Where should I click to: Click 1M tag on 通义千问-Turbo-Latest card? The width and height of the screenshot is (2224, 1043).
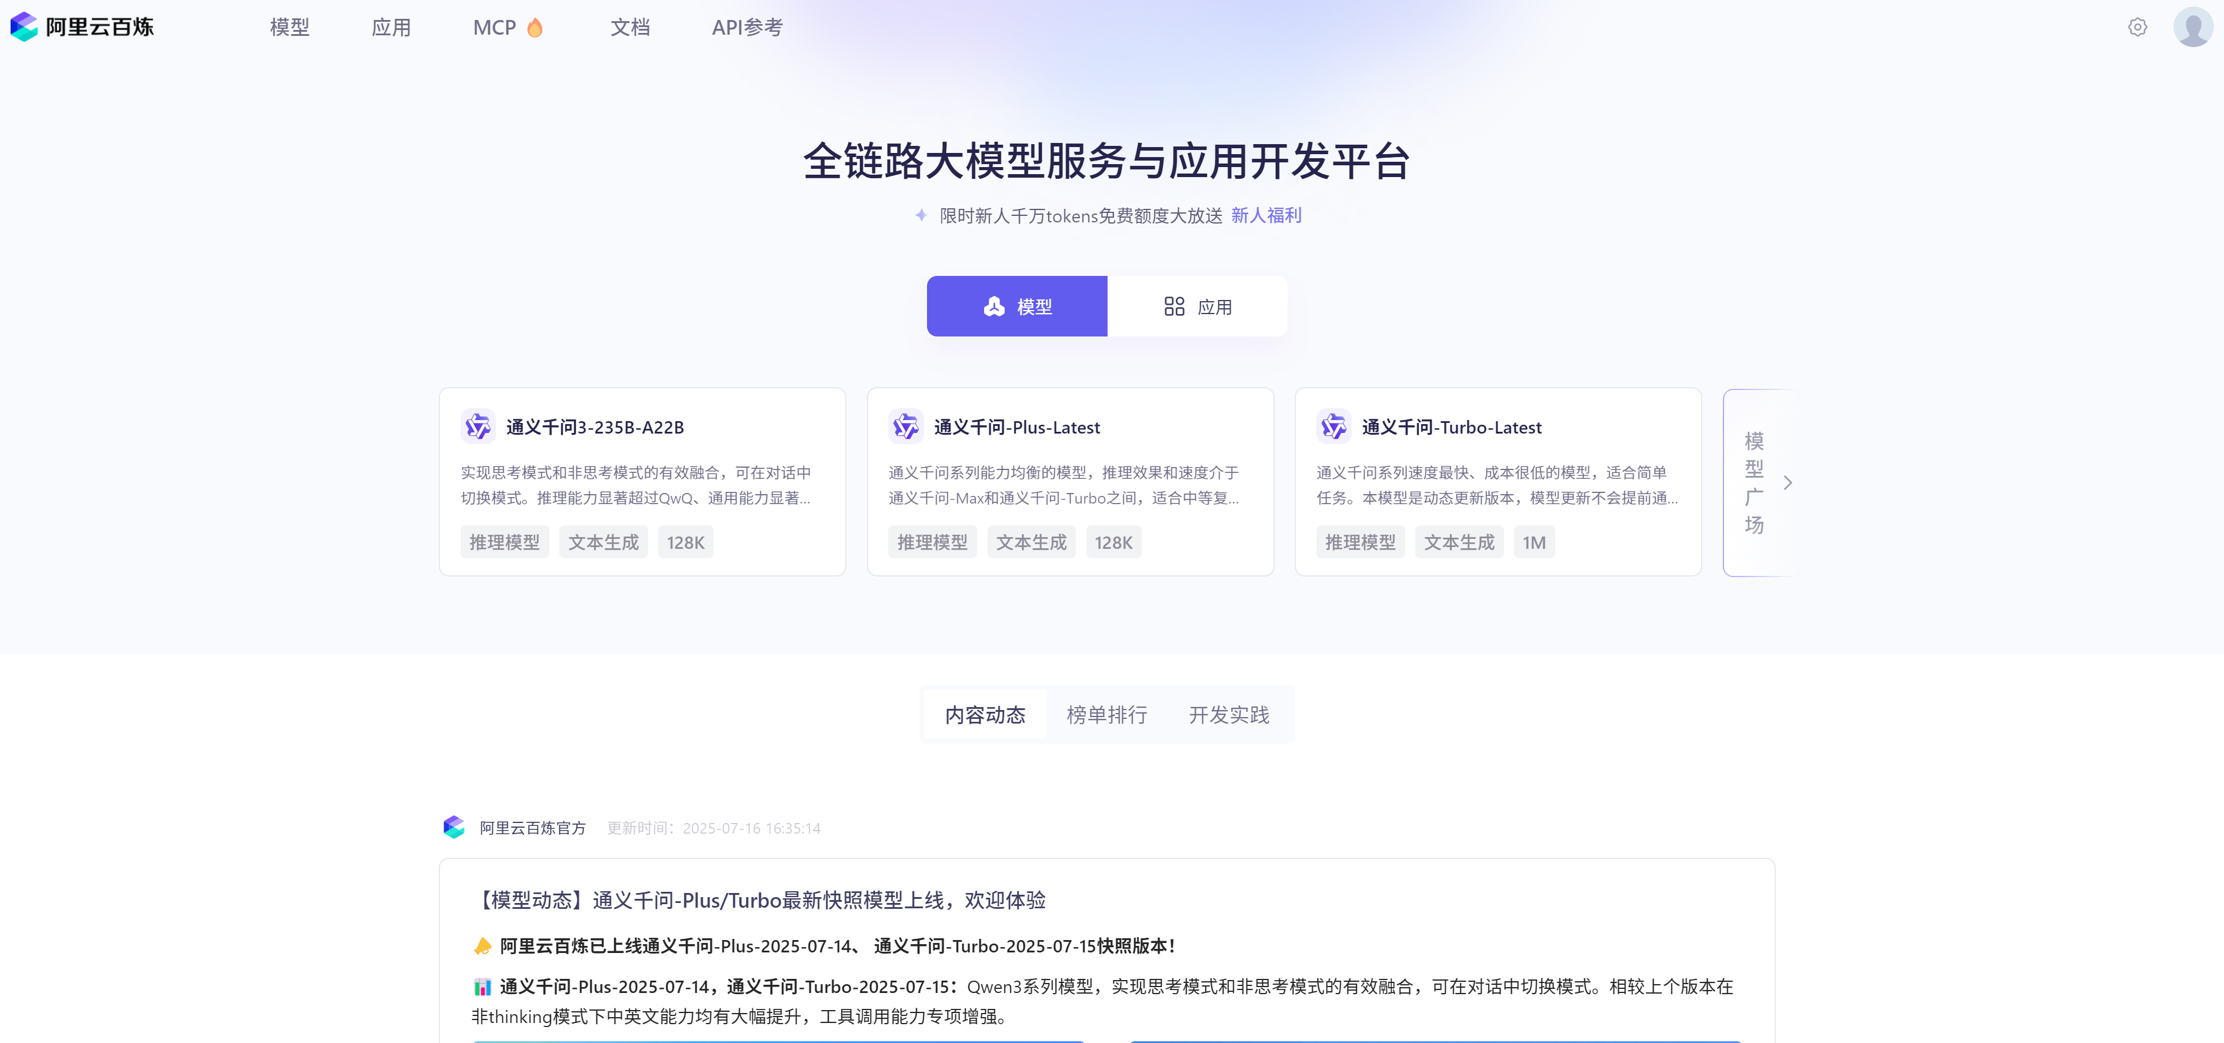point(1534,542)
